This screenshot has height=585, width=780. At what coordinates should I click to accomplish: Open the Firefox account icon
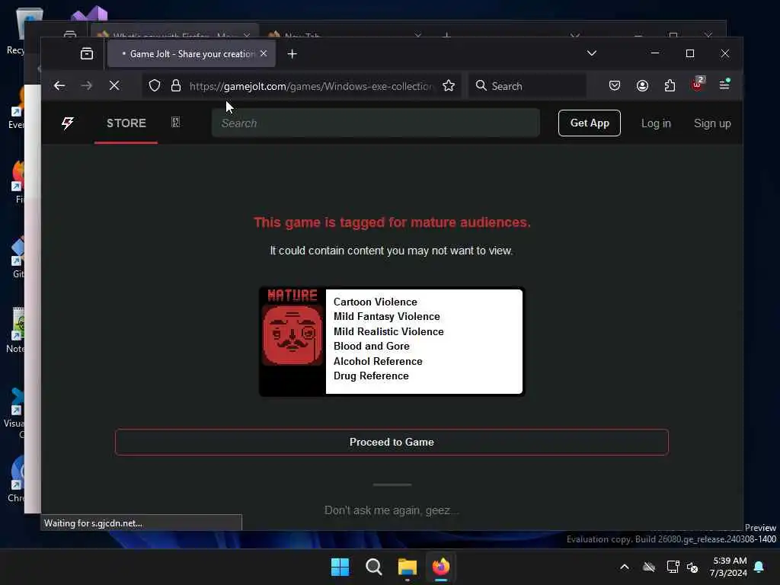click(642, 86)
